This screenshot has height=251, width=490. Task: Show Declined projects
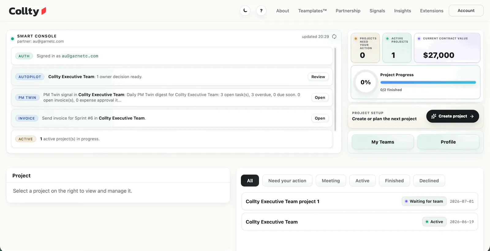pos(429,181)
